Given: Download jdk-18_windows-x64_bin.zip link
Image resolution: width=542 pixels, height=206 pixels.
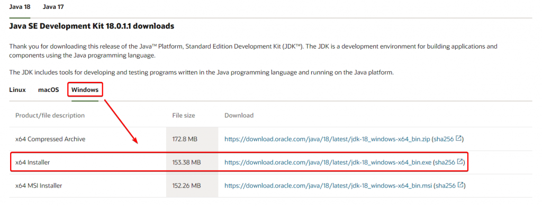Looking at the screenshot, I should tap(327, 139).
